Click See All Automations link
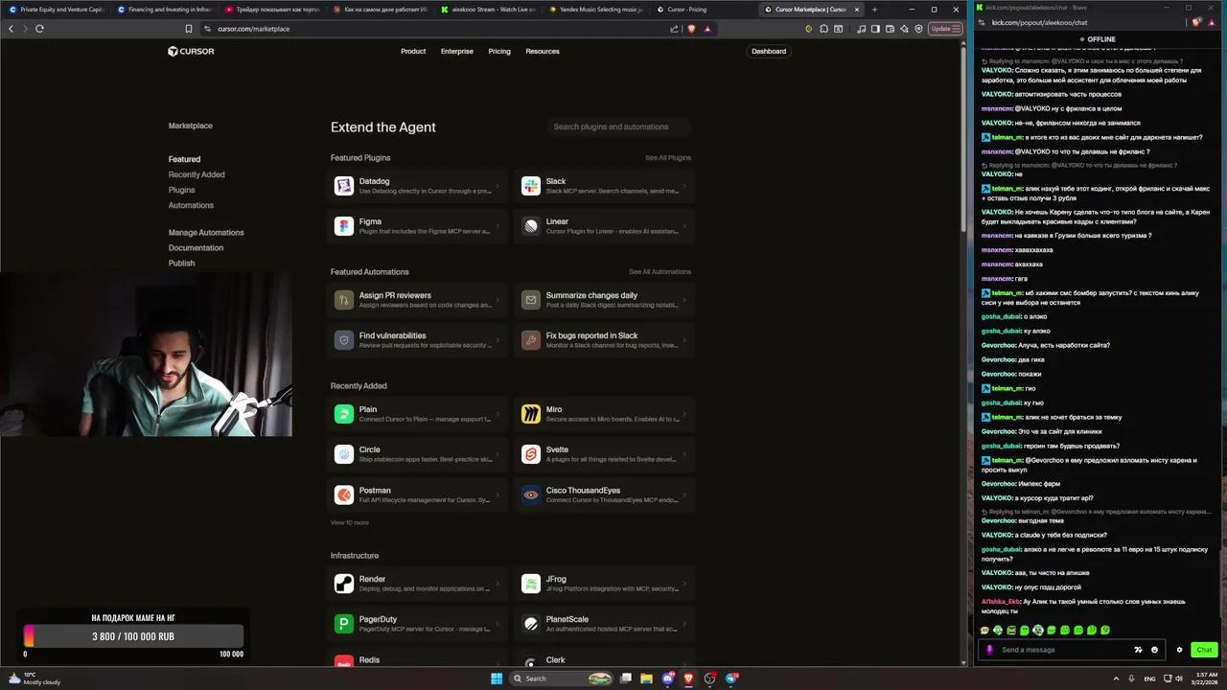Screen dimensions: 1227x690 (x=660, y=271)
